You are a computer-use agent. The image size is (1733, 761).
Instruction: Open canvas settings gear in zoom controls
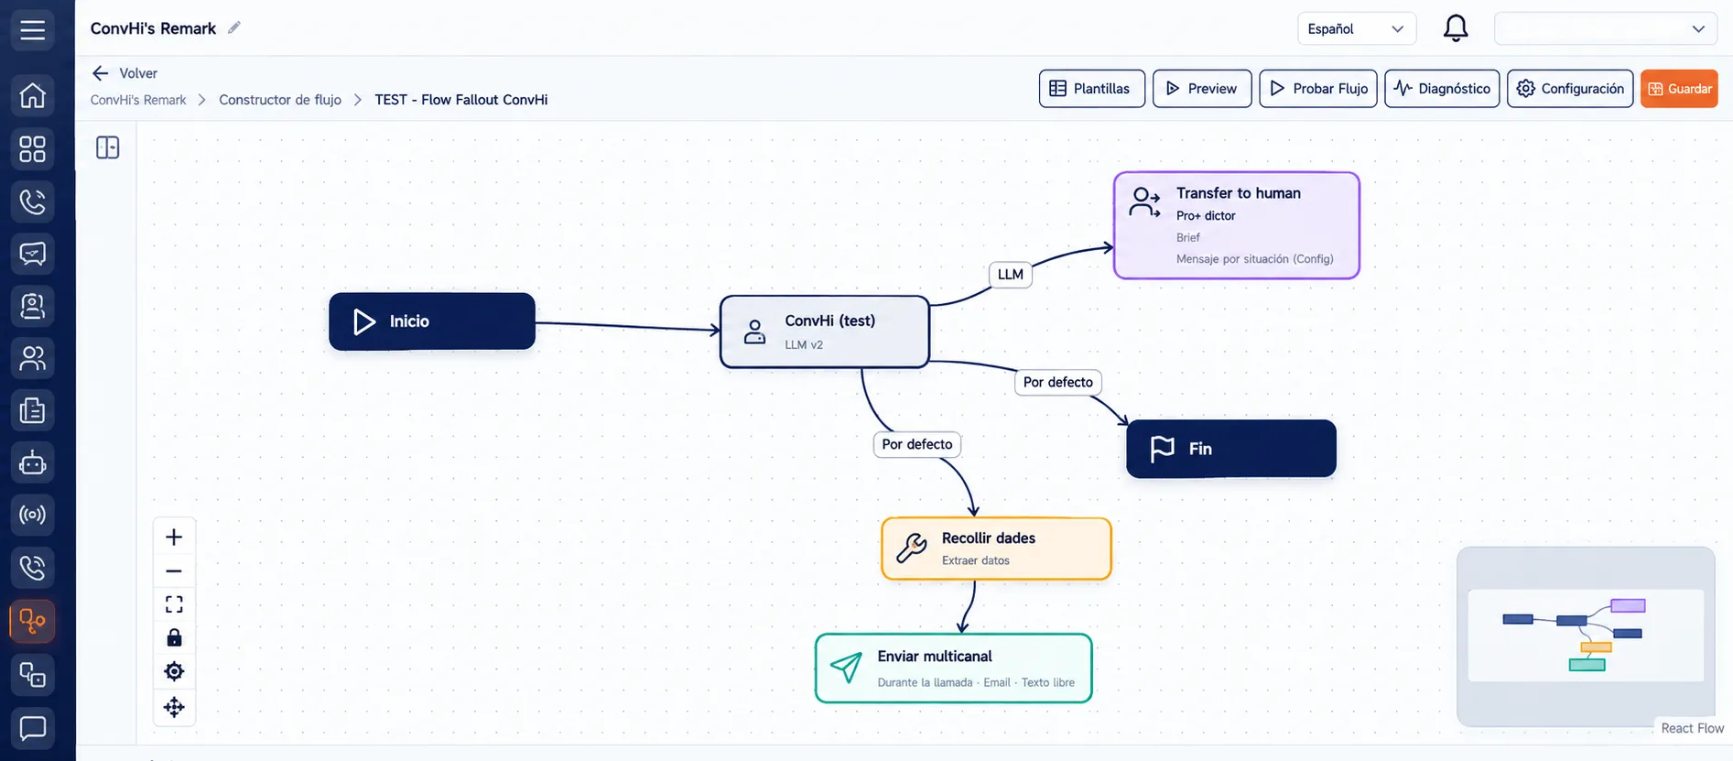coord(174,671)
